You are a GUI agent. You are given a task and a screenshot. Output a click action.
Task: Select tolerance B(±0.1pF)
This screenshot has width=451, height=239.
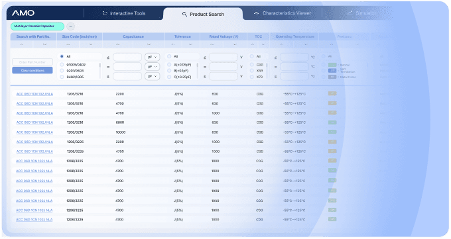click(169, 71)
